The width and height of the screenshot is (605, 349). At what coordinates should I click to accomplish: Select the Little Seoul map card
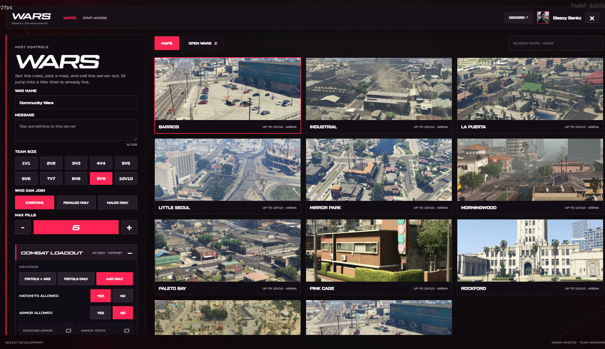[x=228, y=176]
